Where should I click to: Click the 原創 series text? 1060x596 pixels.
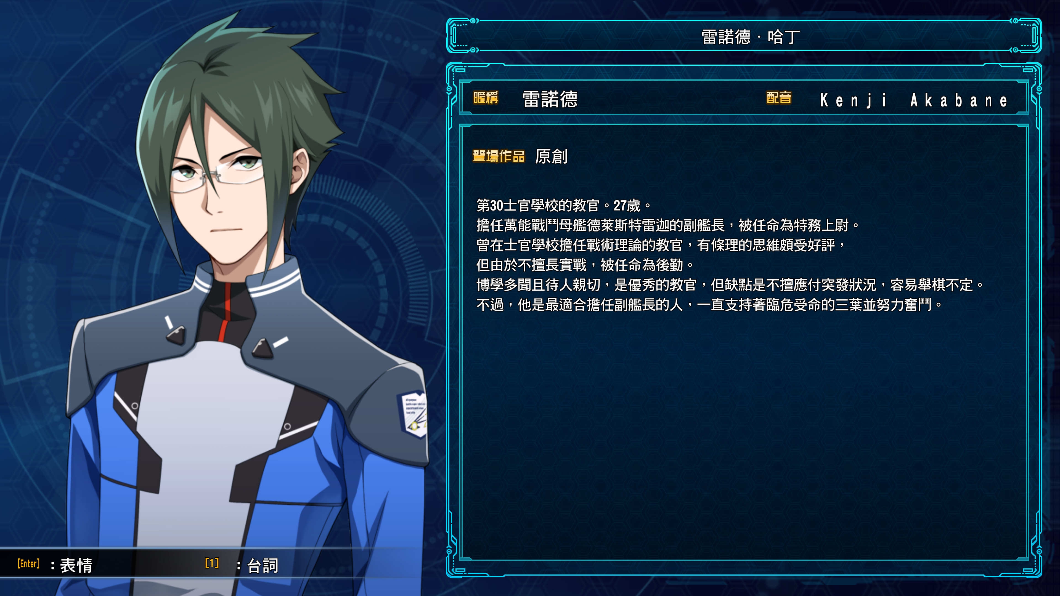(552, 156)
